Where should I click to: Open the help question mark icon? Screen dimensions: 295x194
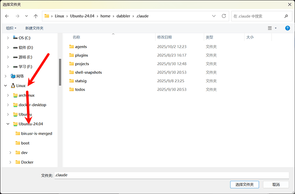tap(286, 28)
